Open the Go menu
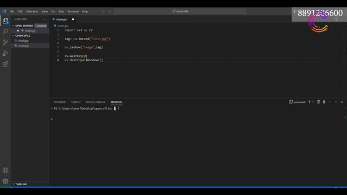This screenshot has height=195, width=347. tap(53, 11)
